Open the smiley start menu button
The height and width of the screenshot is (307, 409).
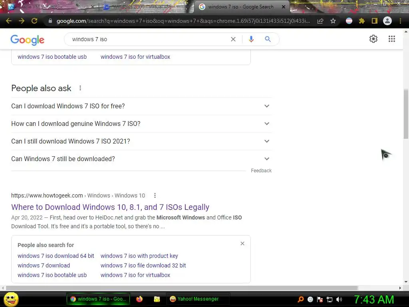[11, 299]
